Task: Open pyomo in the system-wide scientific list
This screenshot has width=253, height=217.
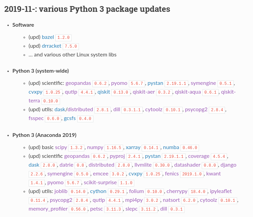Action: coord(119,83)
